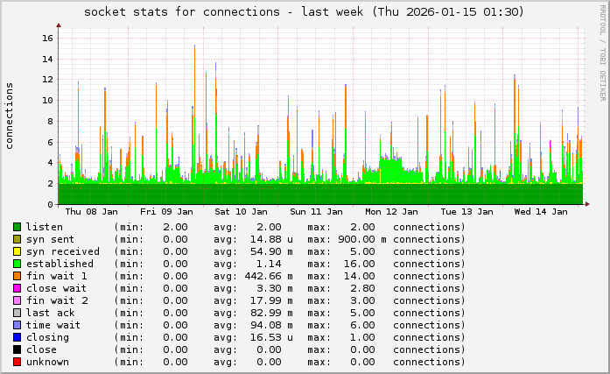Click the Mon 12 Jan axis label
This screenshot has height=374, width=610.
[x=392, y=211]
